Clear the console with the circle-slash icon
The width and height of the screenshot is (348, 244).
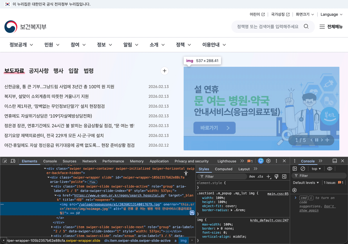[303, 169]
